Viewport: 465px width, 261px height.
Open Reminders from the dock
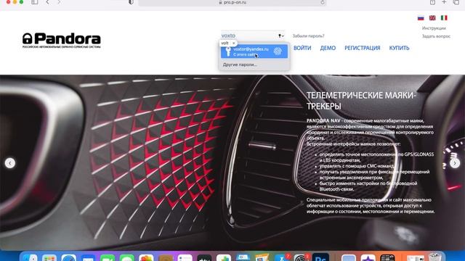point(185,257)
